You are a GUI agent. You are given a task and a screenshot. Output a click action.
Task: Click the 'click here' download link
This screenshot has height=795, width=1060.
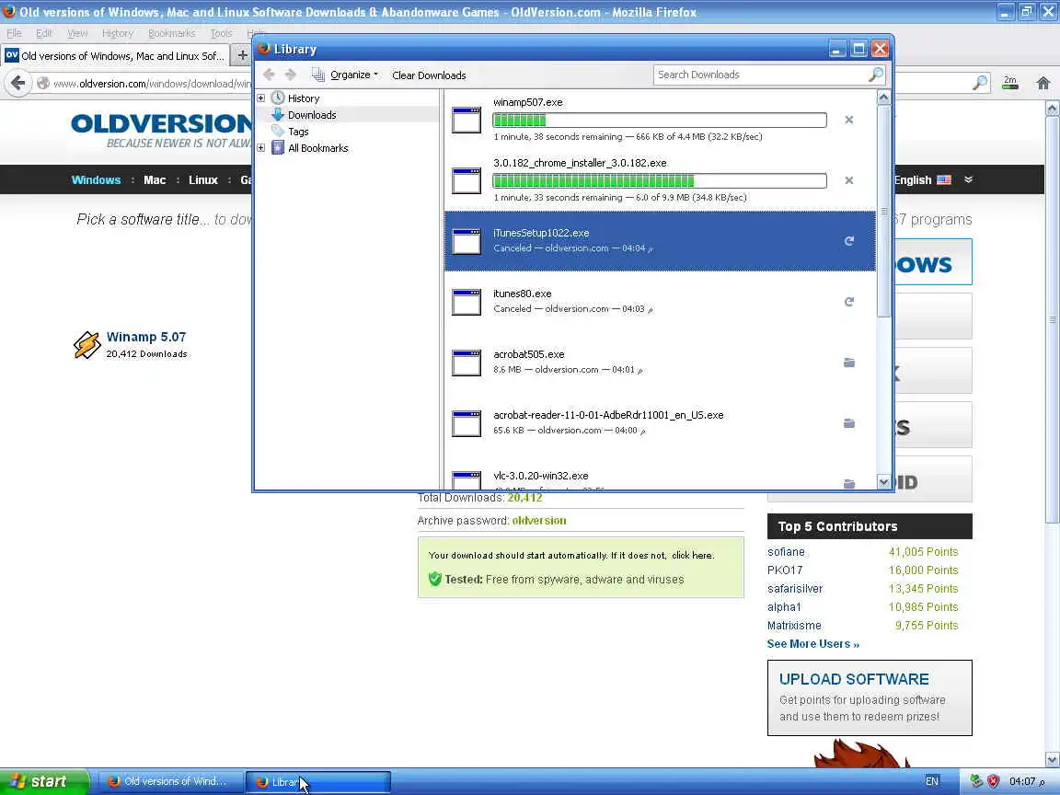coord(692,555)
